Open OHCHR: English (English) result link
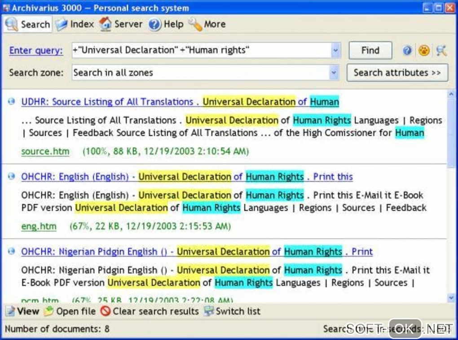 (187, 177)
